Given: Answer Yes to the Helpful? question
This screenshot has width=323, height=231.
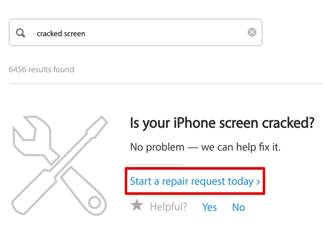Looking at the screenshot, I should (x=209, y=207).
